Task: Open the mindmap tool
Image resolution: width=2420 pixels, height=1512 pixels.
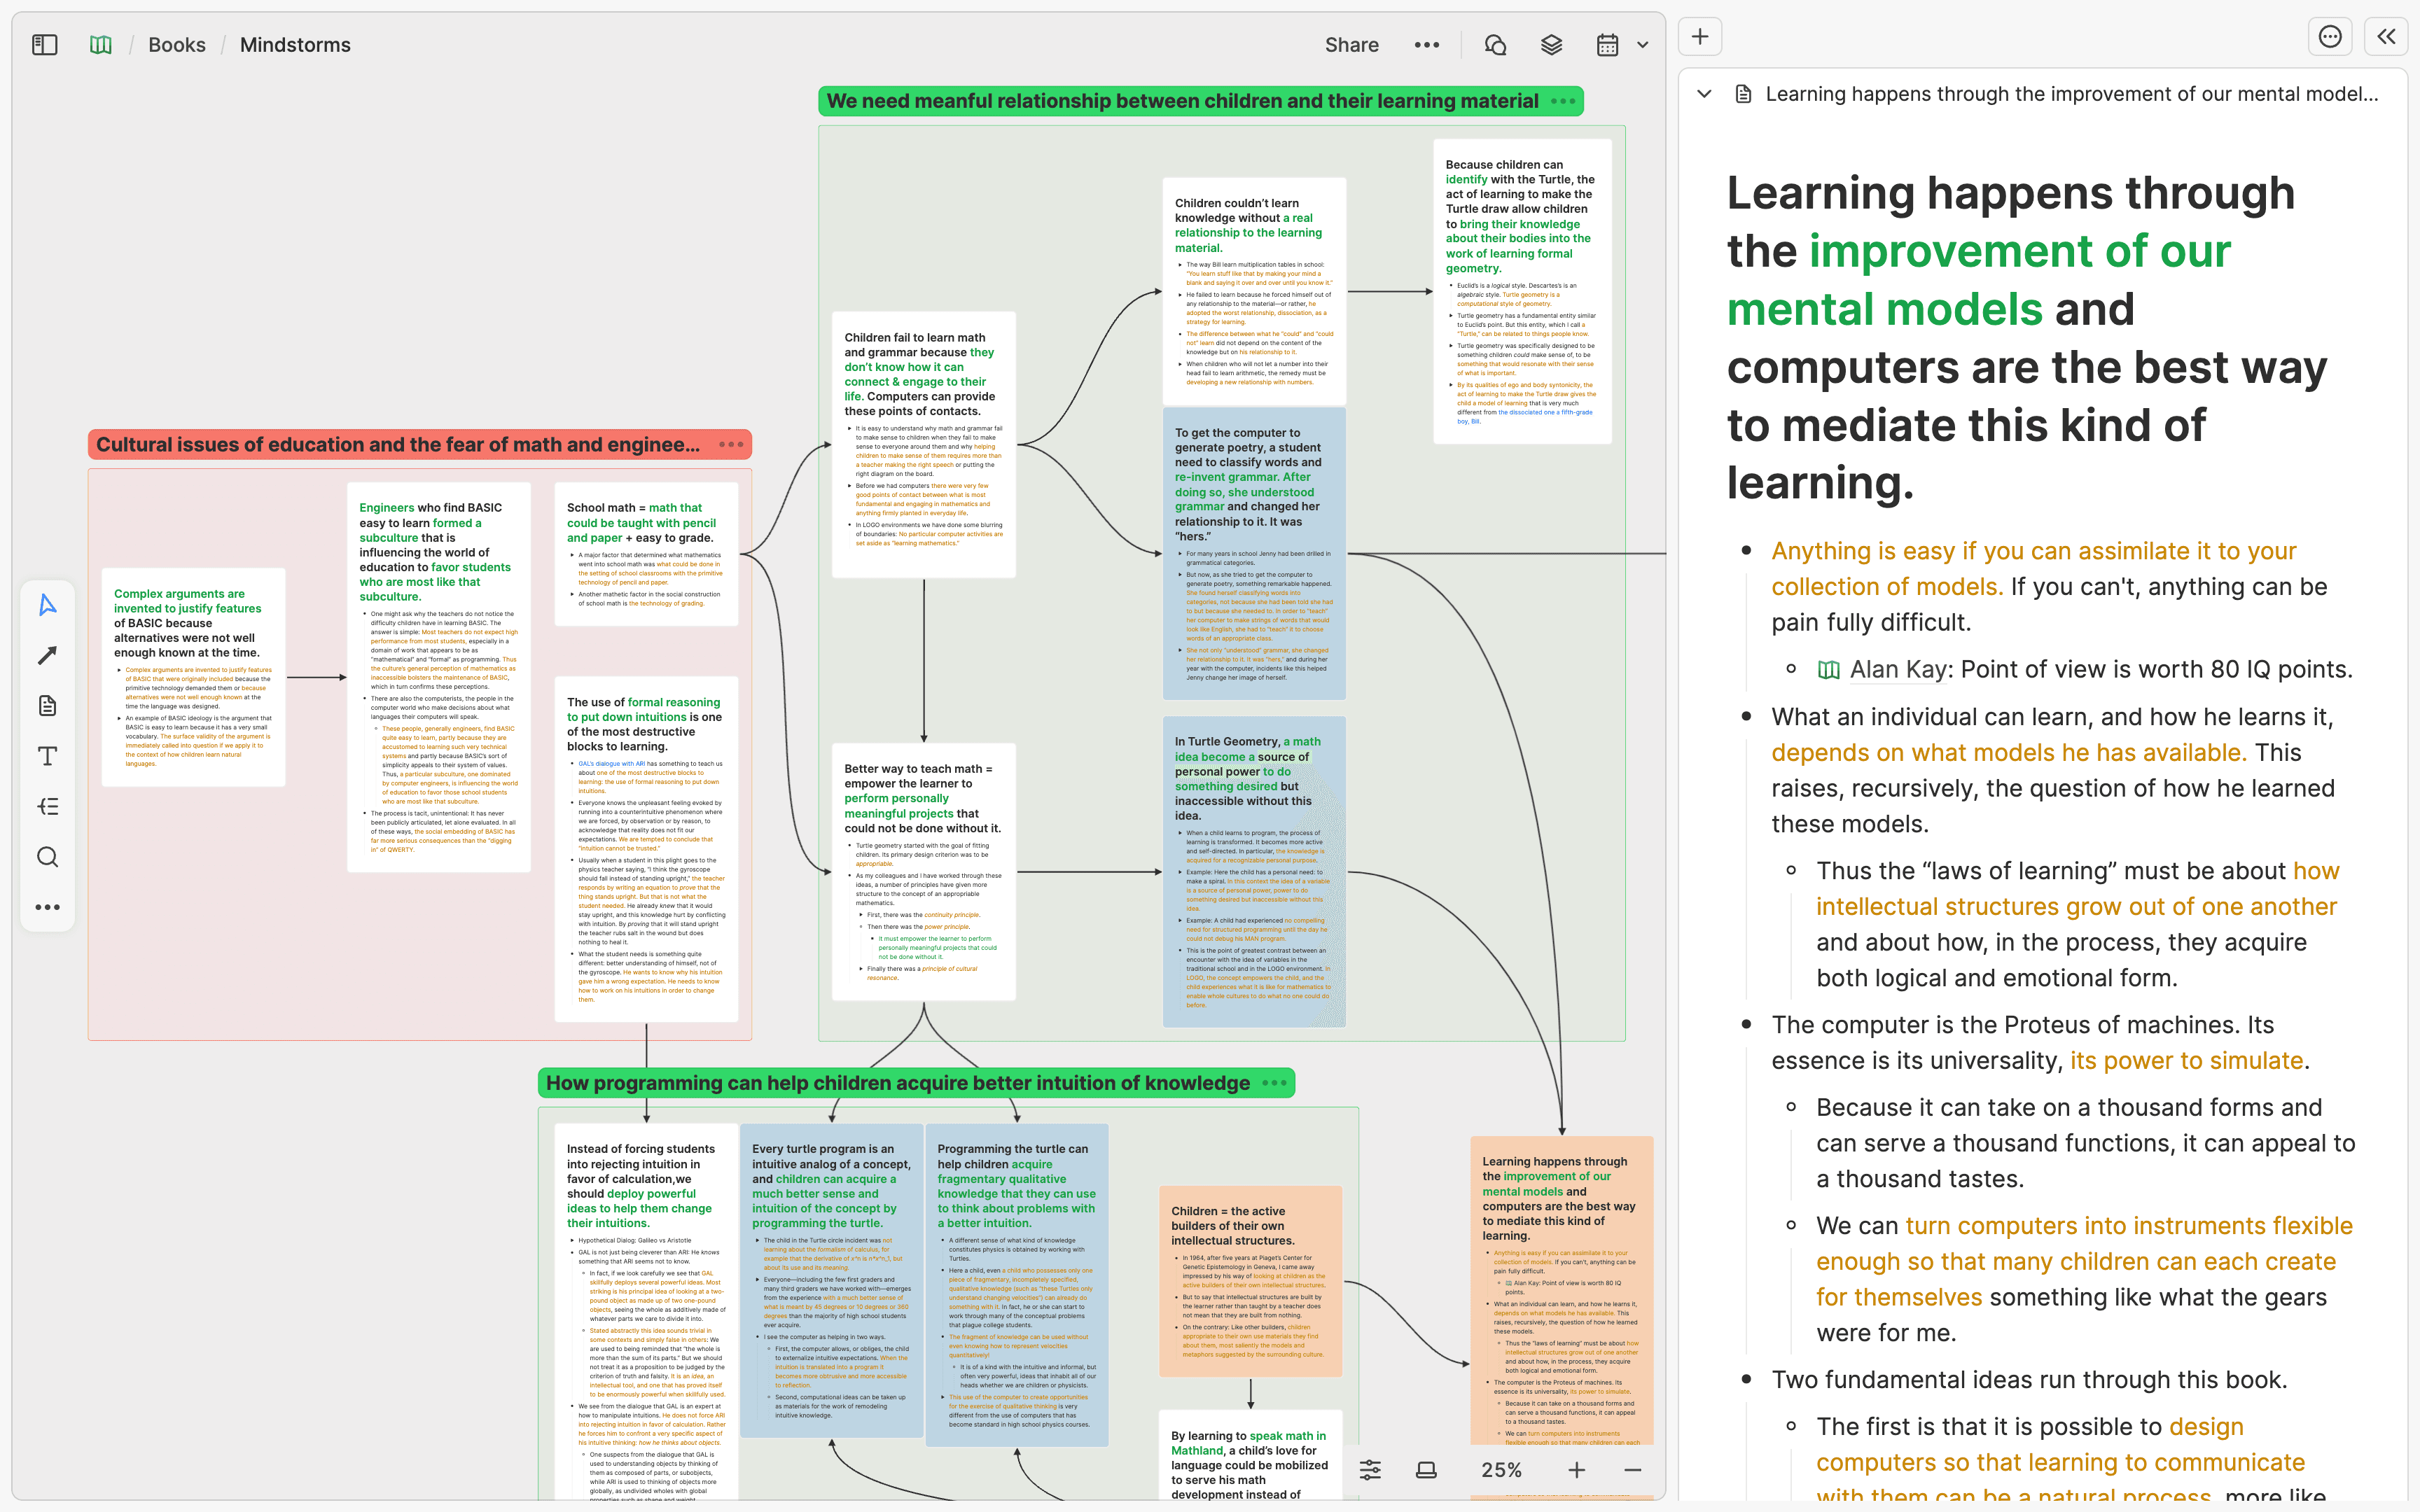Action: pyautogui.click(x=47, y=806)
